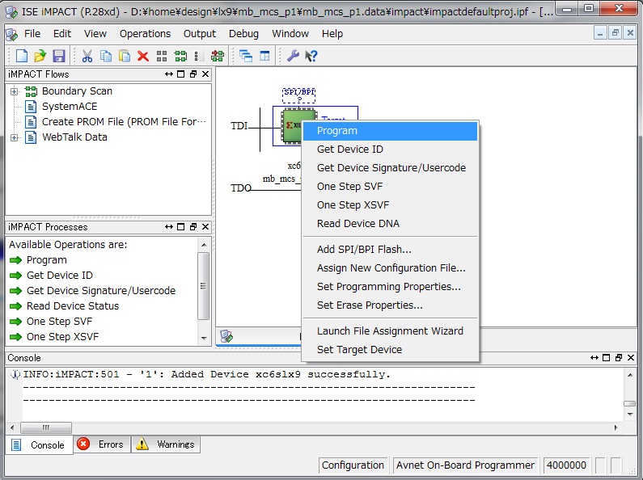
Task: Click the red Delete X icon
Action: [142, 56]
